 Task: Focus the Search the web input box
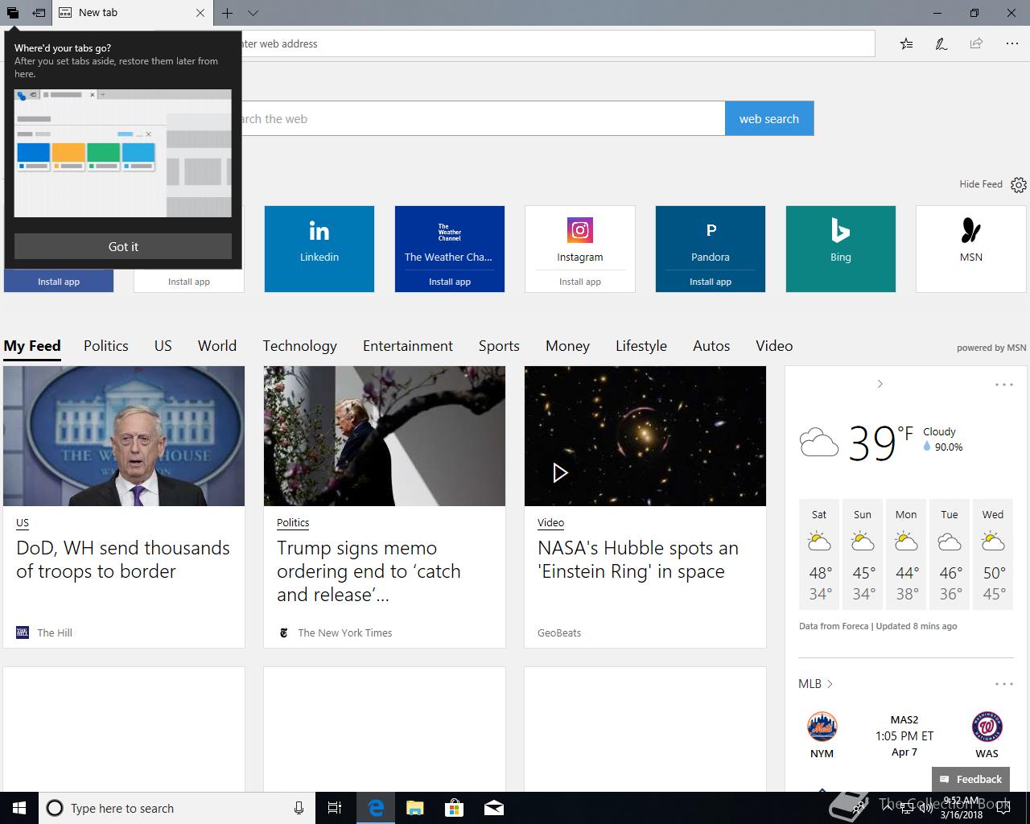[x=484, y=118]
